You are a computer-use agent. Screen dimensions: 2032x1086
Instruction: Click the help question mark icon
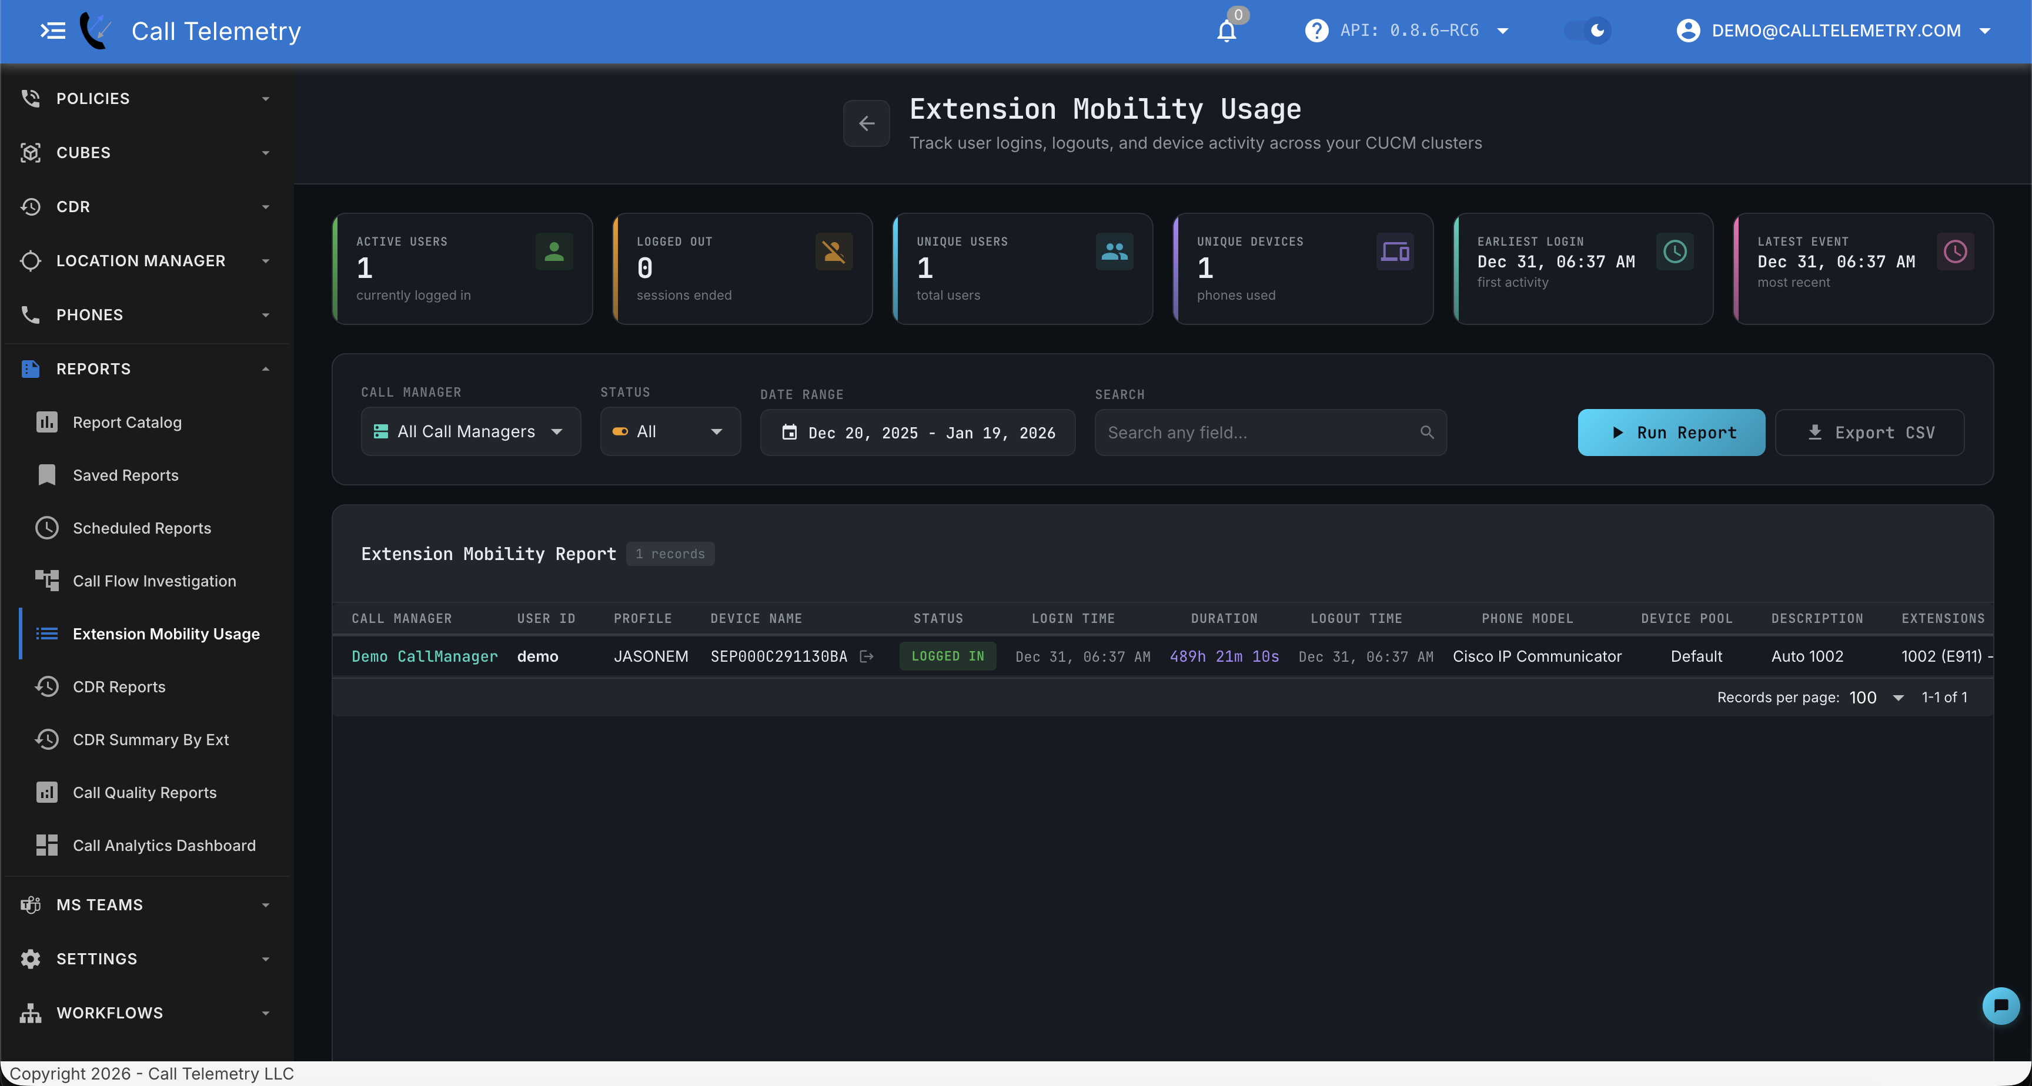(x=1316, y=31)
